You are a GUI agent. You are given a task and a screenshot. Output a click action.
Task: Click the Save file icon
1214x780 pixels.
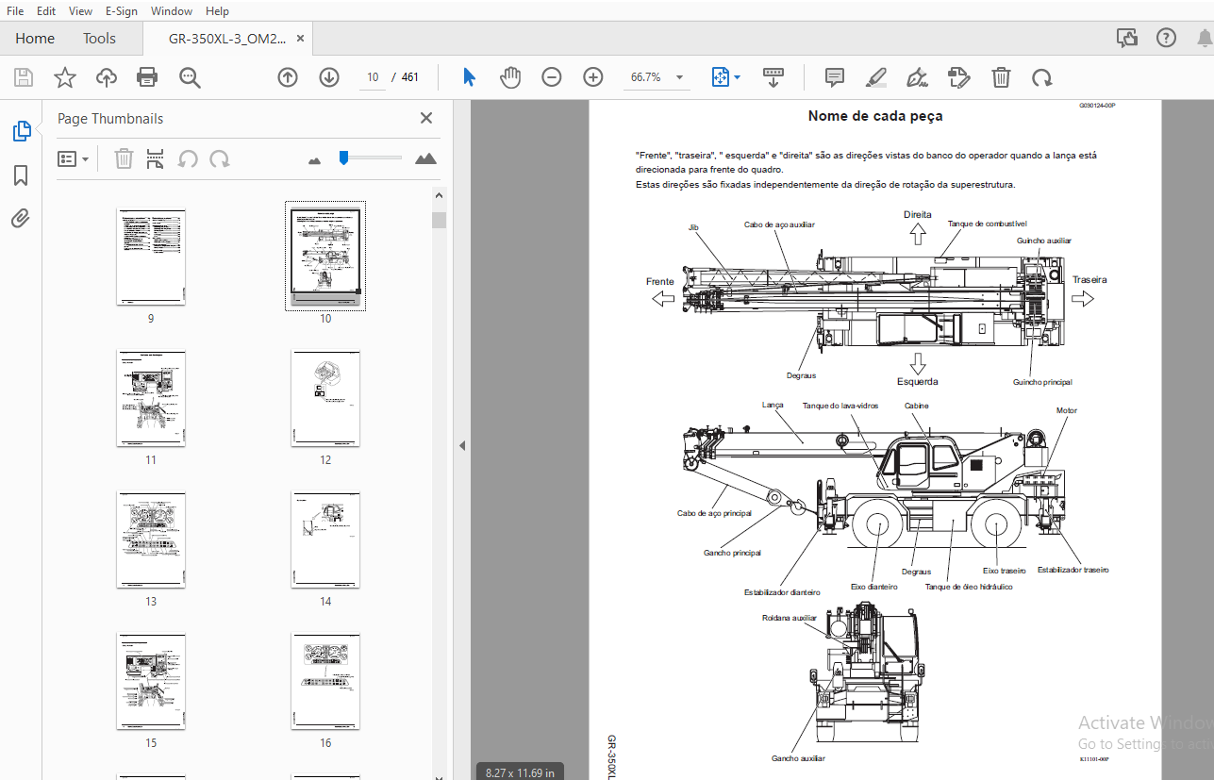[x=23, y=77]
